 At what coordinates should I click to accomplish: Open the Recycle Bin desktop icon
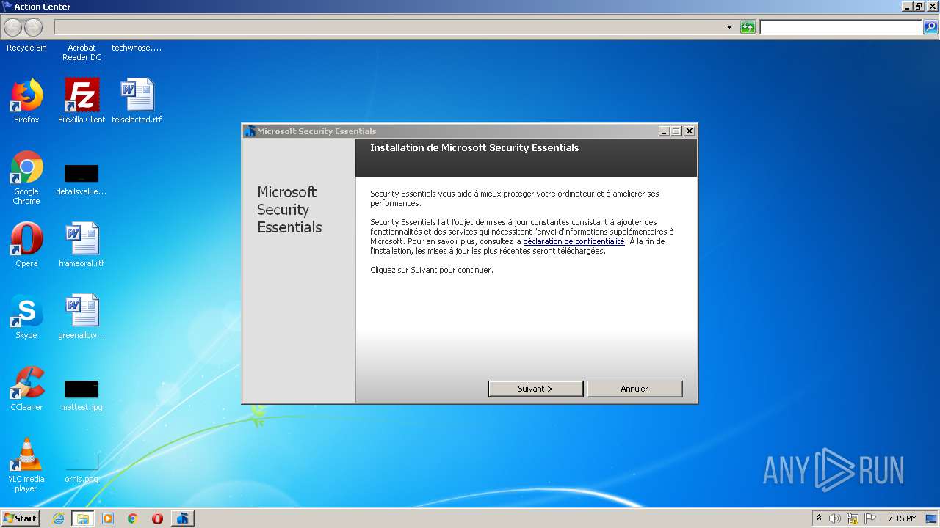26,48
